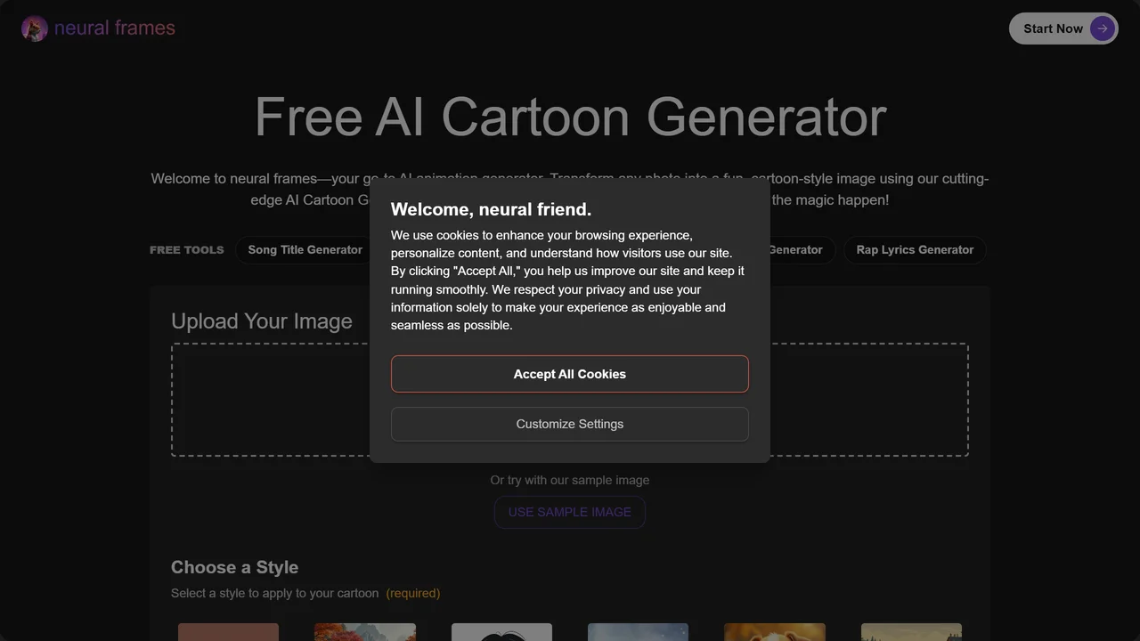Click the "Or try with our sample image" text

[570, 480]
